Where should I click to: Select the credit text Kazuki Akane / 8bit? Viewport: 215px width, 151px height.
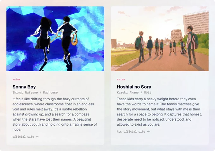(134, 92)
